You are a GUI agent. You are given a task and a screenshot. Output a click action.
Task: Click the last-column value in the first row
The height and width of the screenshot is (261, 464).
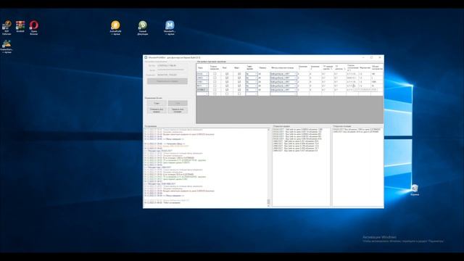coord(377,74)
